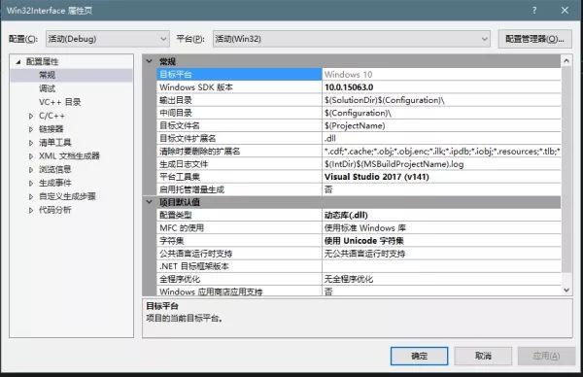This screenshot has width=583, height=377.
Task: Click the help question mark icon
Action: click(x=534, y=11)
